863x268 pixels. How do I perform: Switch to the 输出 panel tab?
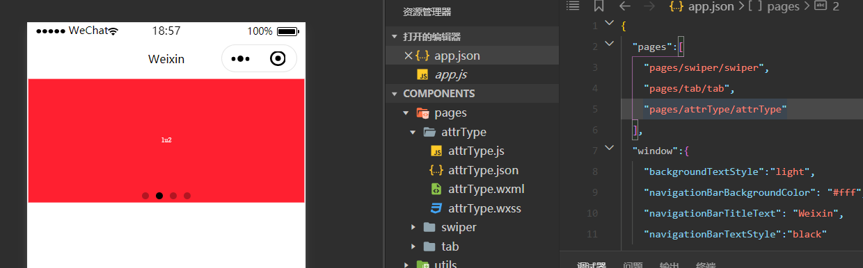(670, 265)
